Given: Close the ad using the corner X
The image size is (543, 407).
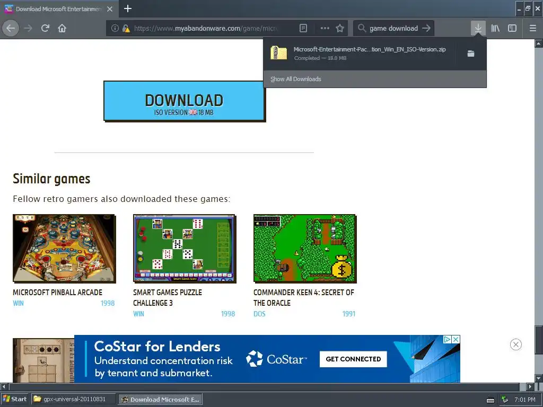Looking at the screenshot, I should coord(456,339).
